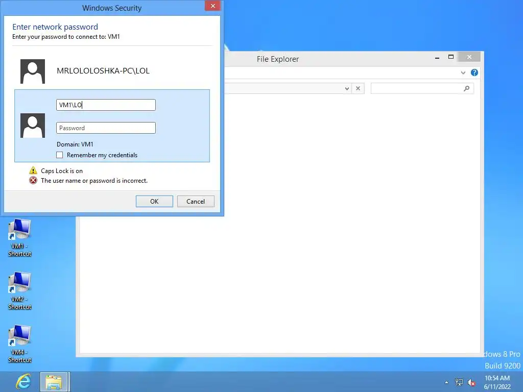Click the 'Caps Lock is on' text

click(62, 170)
